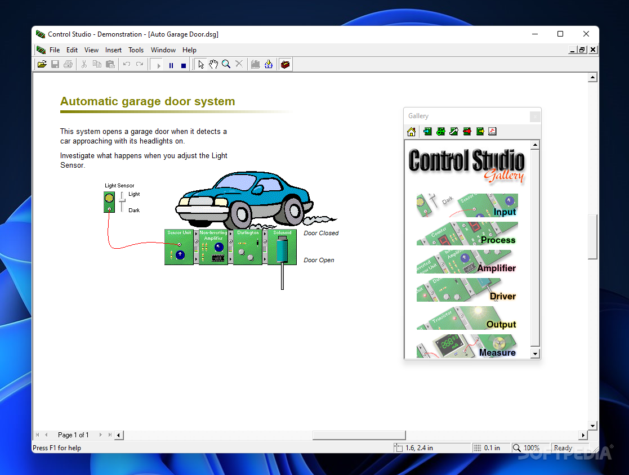Image resolution: width=629 pixels, height=475 pixels.
Task: Click Gallery scrollbar up arrow
Action: pos(535,145)
